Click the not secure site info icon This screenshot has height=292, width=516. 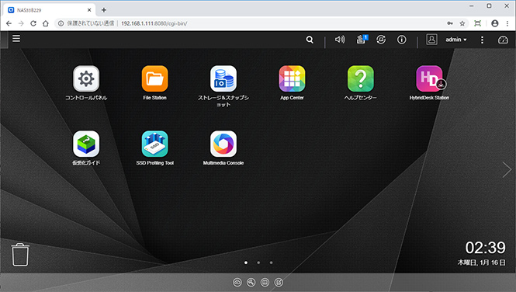point(61,23)
